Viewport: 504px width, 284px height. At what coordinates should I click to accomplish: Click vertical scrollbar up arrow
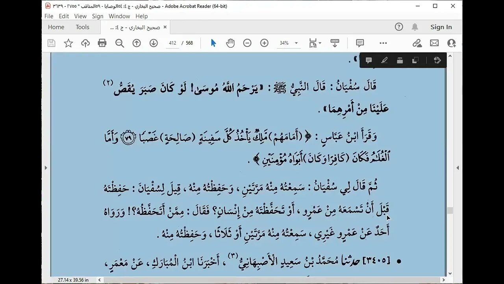point(450,56)
